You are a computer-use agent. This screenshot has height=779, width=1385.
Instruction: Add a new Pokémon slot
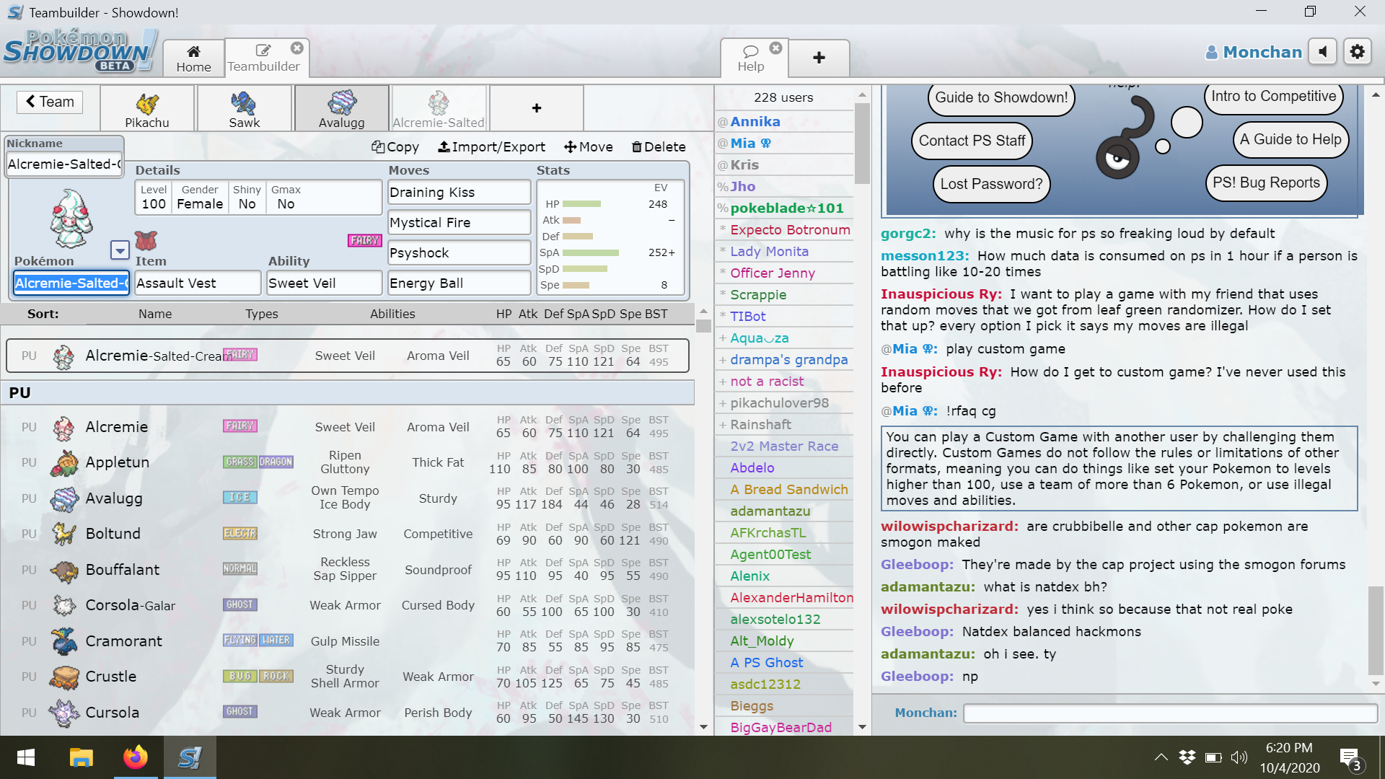click(537, 108)
